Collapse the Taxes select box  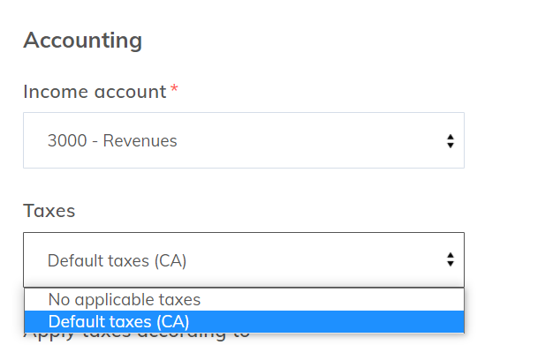click(244, 259)
